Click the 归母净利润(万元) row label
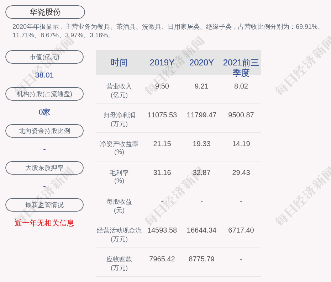The height and width of the screenshot is (282, 331). tap(119, 119)
